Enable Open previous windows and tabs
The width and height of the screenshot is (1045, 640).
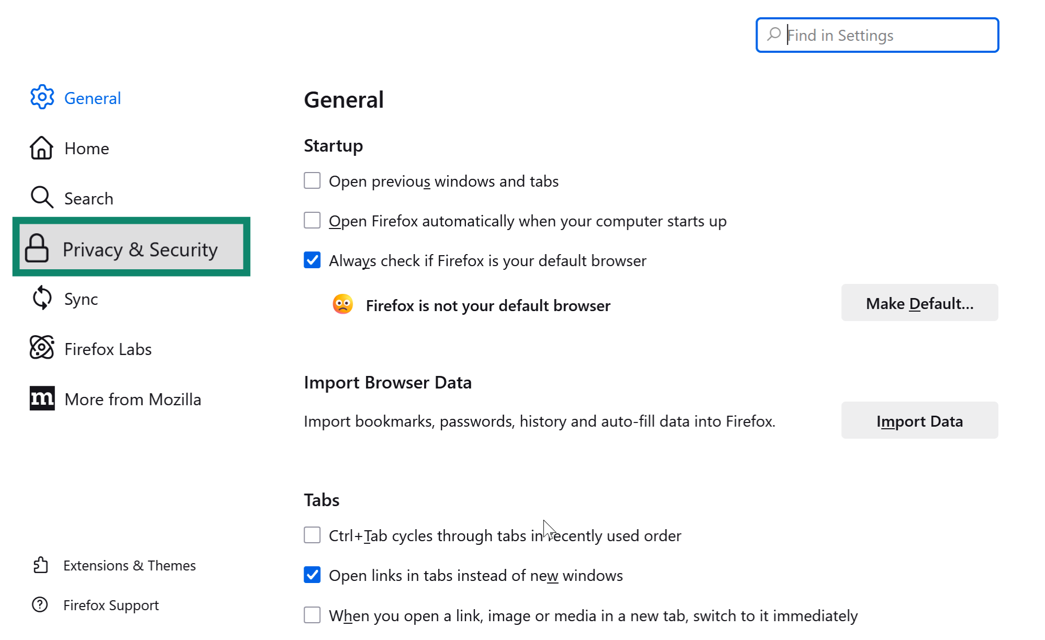(312, 180)
